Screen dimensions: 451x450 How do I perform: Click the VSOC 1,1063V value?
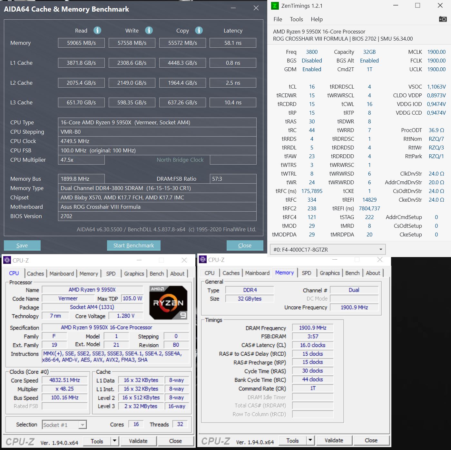(x=436, y=87)
